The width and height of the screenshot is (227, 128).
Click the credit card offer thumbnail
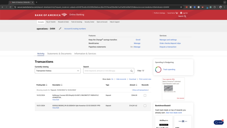pos(168,88)
